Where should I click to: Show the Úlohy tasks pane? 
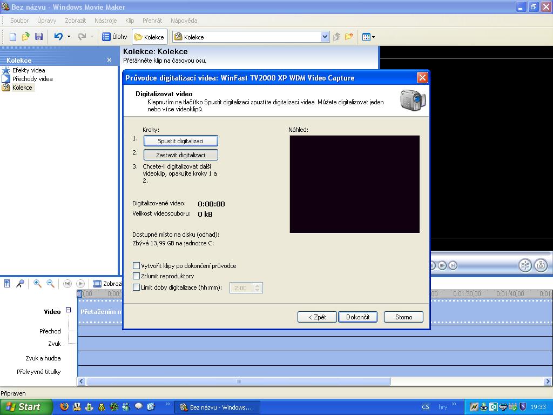click(114, 37)
